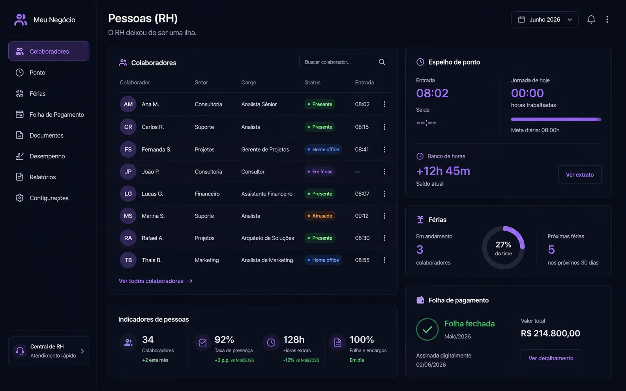Click the Ver extrato button

(579, 175)
